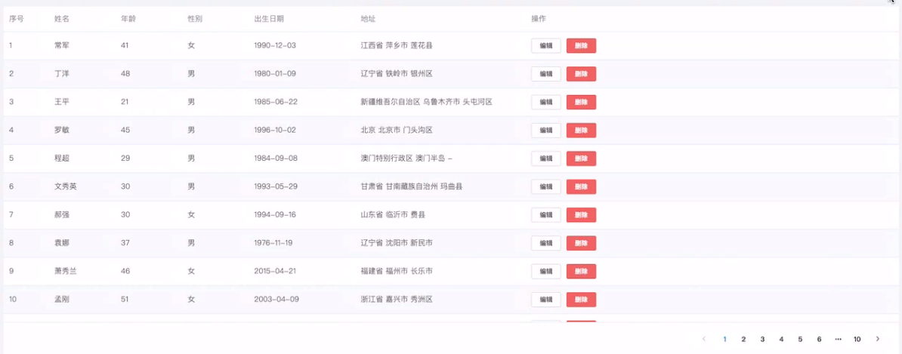
Task: Edit 袁娜's row
Action: pyautogui.click(x=546, y=243)
